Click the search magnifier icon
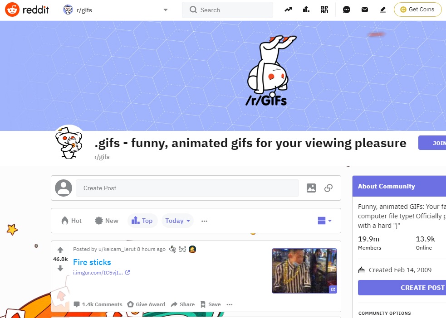This screenshot has height=318, width=446. (193, 10)
